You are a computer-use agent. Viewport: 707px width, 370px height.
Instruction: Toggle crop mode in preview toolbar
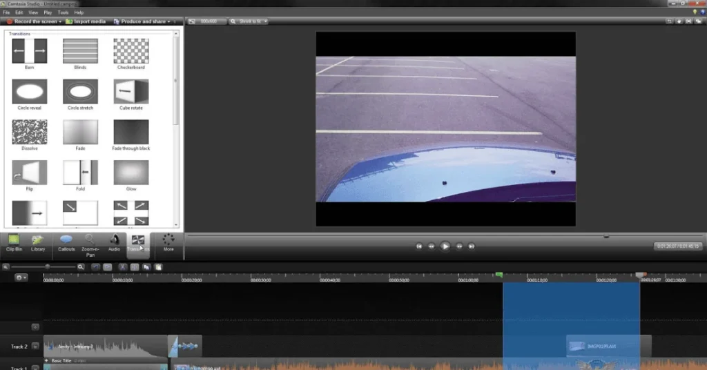point(670,21)
